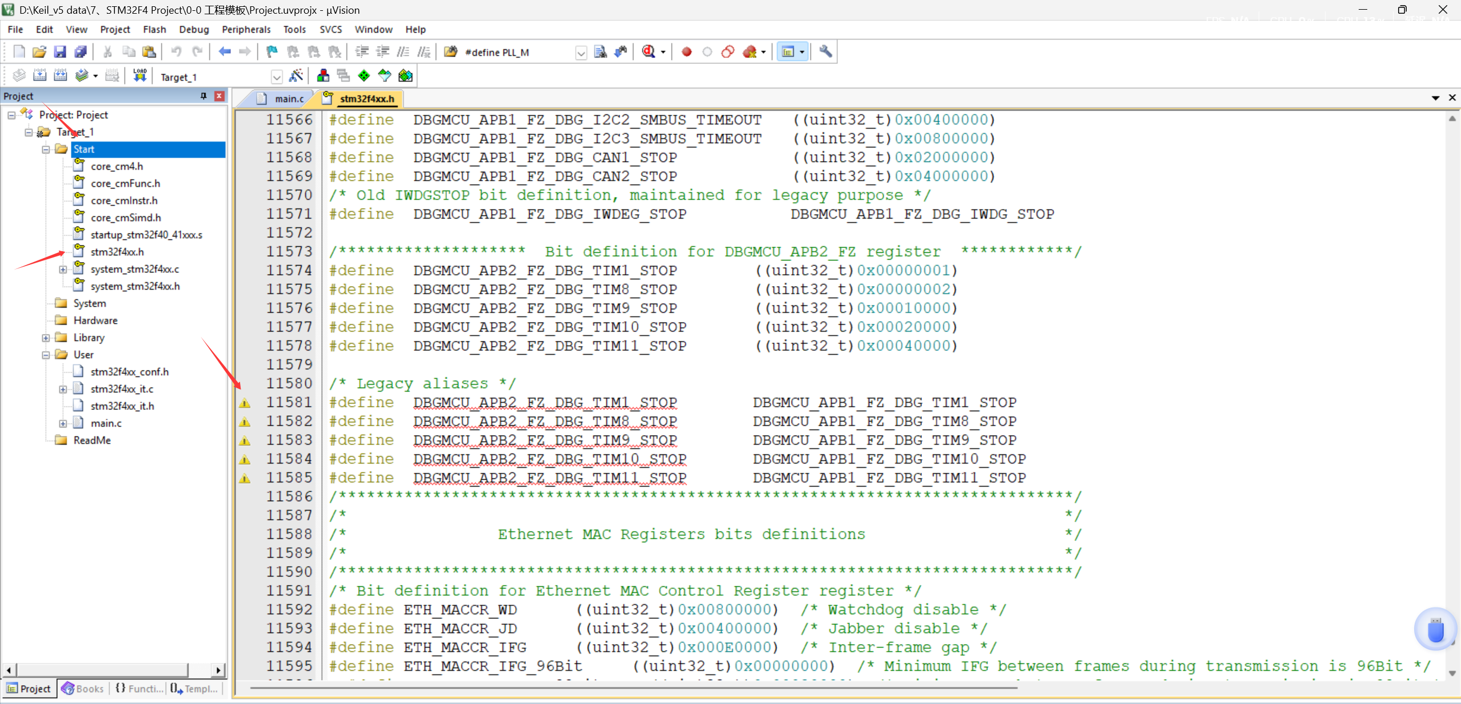This screenshot has height=704, width=1461.
Task: Collapse the Start folder group
Action: pyautogui.click(x=46, y=150)
